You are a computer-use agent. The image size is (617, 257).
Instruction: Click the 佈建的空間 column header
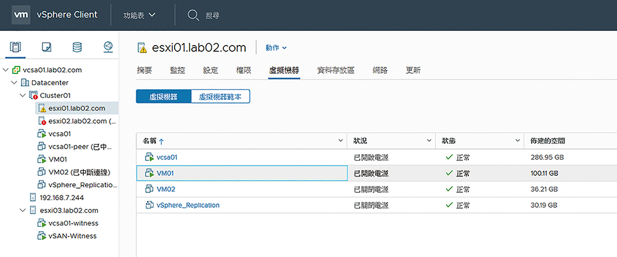pos(548,141)
